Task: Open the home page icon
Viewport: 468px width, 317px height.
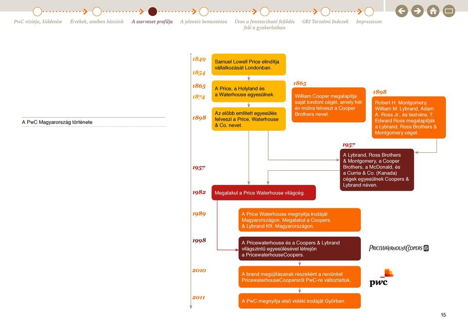Action: tap(433, 11)
